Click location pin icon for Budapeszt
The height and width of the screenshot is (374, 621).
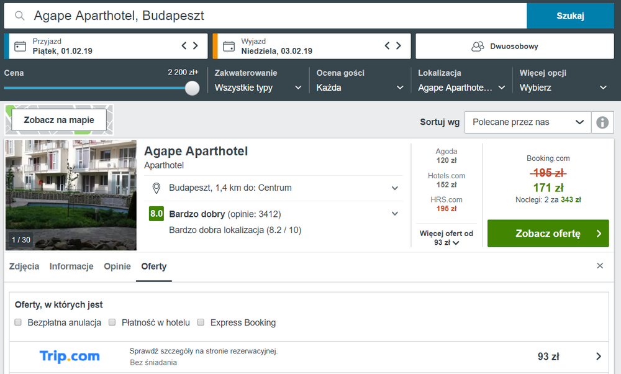[156, 188]
